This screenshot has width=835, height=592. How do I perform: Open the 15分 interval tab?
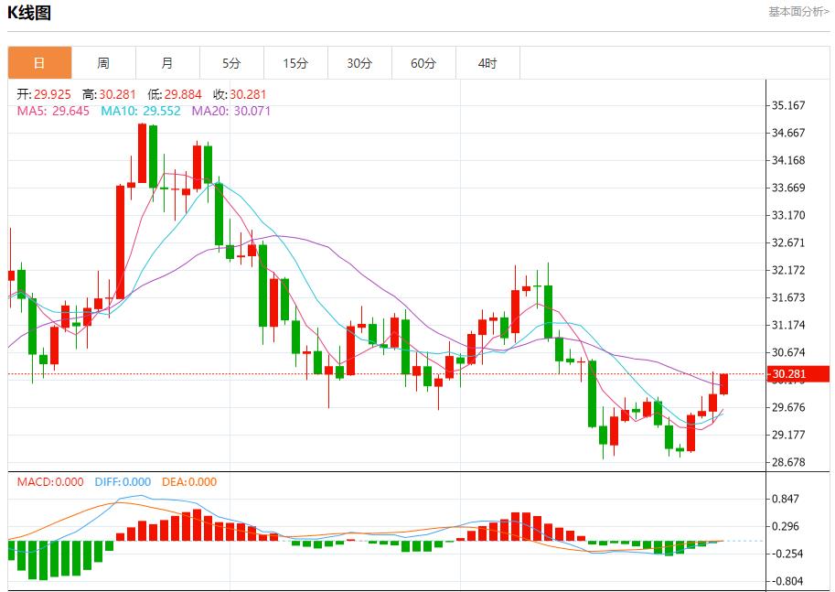point(295,63)
